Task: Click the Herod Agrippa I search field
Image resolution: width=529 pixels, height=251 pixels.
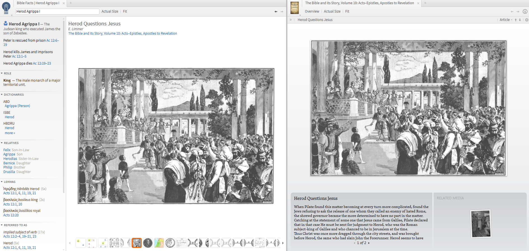Action: pos(57,11)
